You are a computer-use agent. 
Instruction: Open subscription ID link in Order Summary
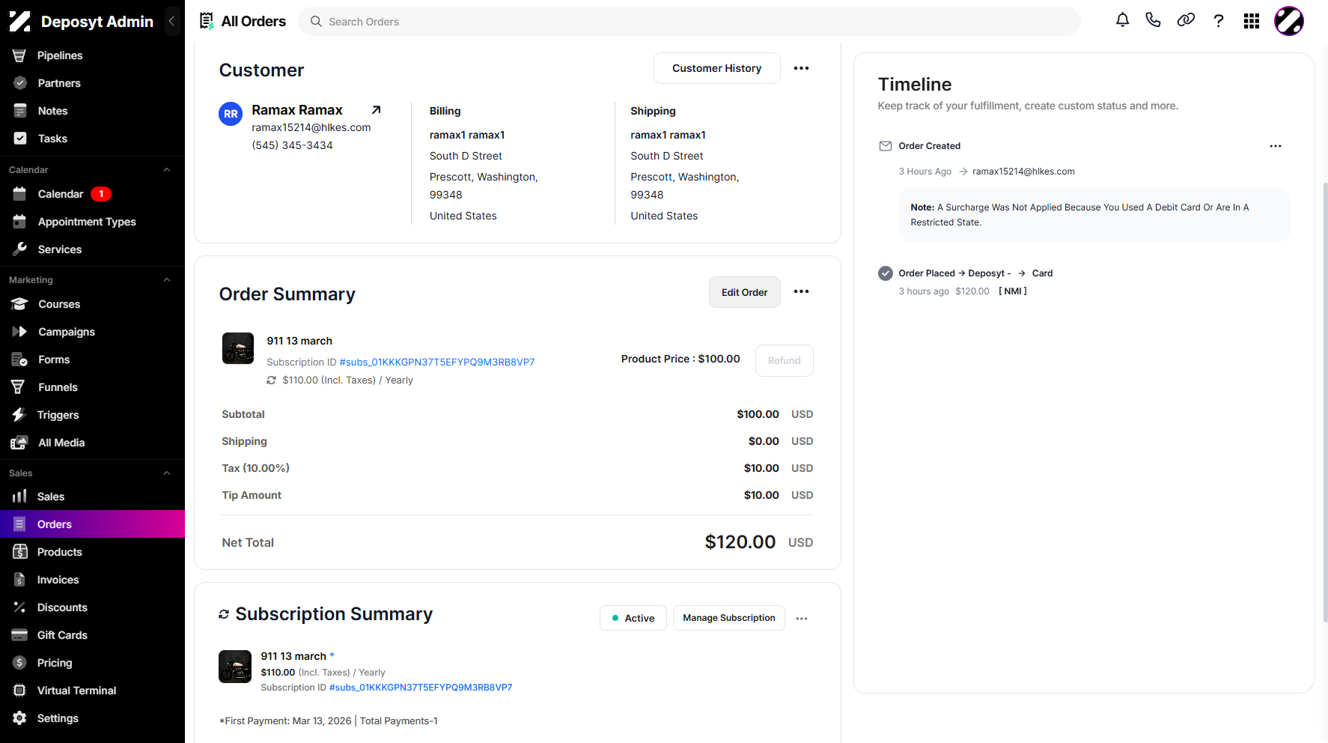[x=437, y=362]
